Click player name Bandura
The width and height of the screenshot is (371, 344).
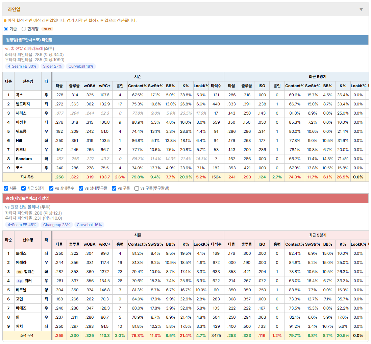(24, 159)
